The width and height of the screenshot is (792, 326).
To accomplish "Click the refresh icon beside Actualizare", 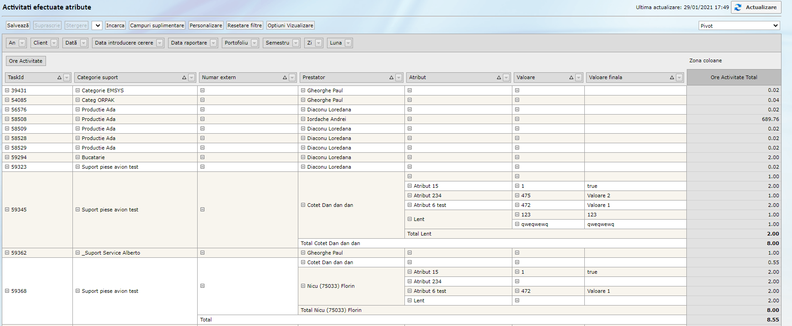I will click(738, 7).
